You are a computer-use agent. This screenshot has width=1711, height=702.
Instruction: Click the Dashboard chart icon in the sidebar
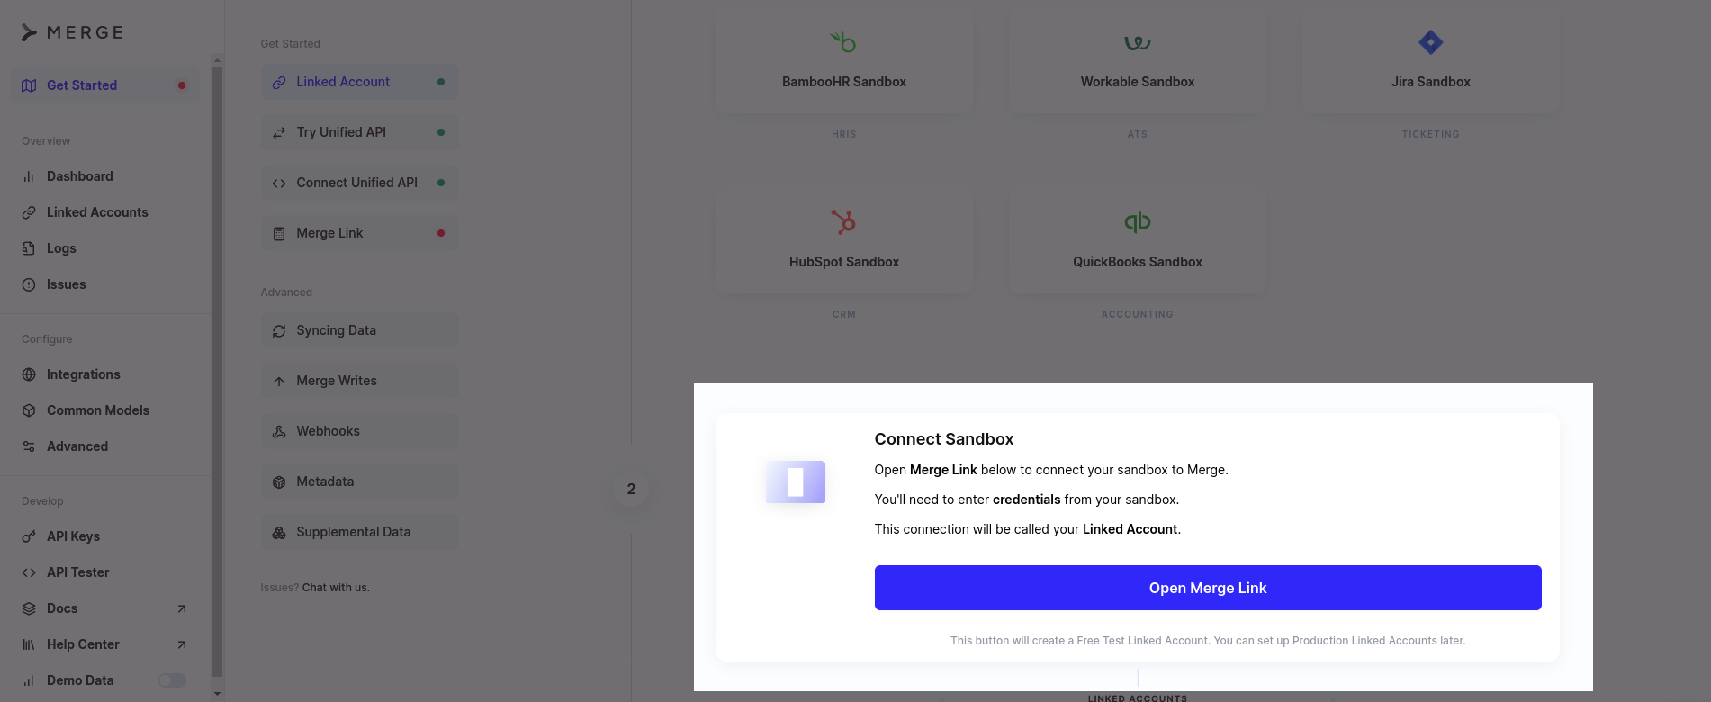(x=28, y=175)
